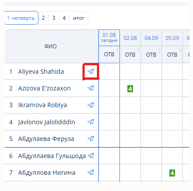Click send icon for Абдулаева Феруза
This screenshot has height=191, width=193.
tap(91, 138)
